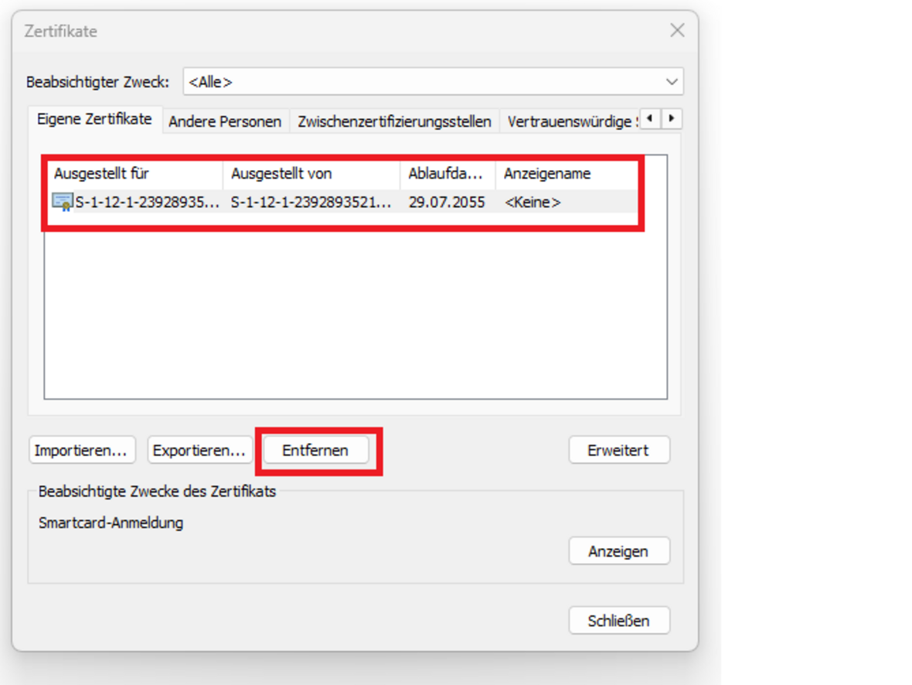Select the Zwischenzertifizierungsstellen tab
Image resolution: width=912 pixels, height=685 pixels.
click(394, 121)
